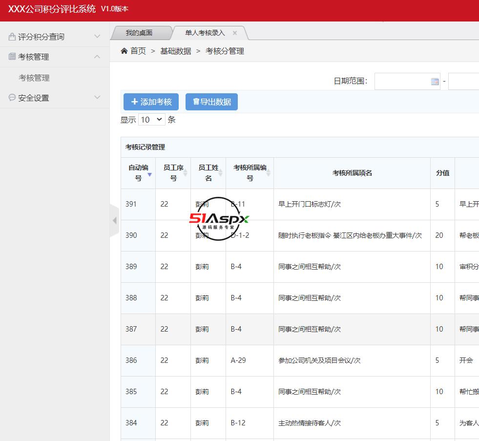Sort by the 员工姓名 column arrows
The width and height of the screenshot is (479, 441).
coord(220,173)
